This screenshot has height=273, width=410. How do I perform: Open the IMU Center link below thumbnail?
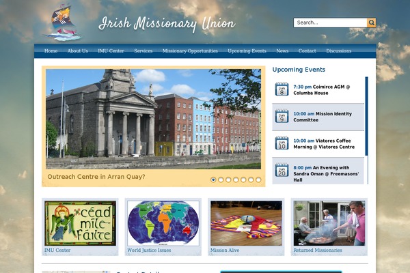[57, 250]
